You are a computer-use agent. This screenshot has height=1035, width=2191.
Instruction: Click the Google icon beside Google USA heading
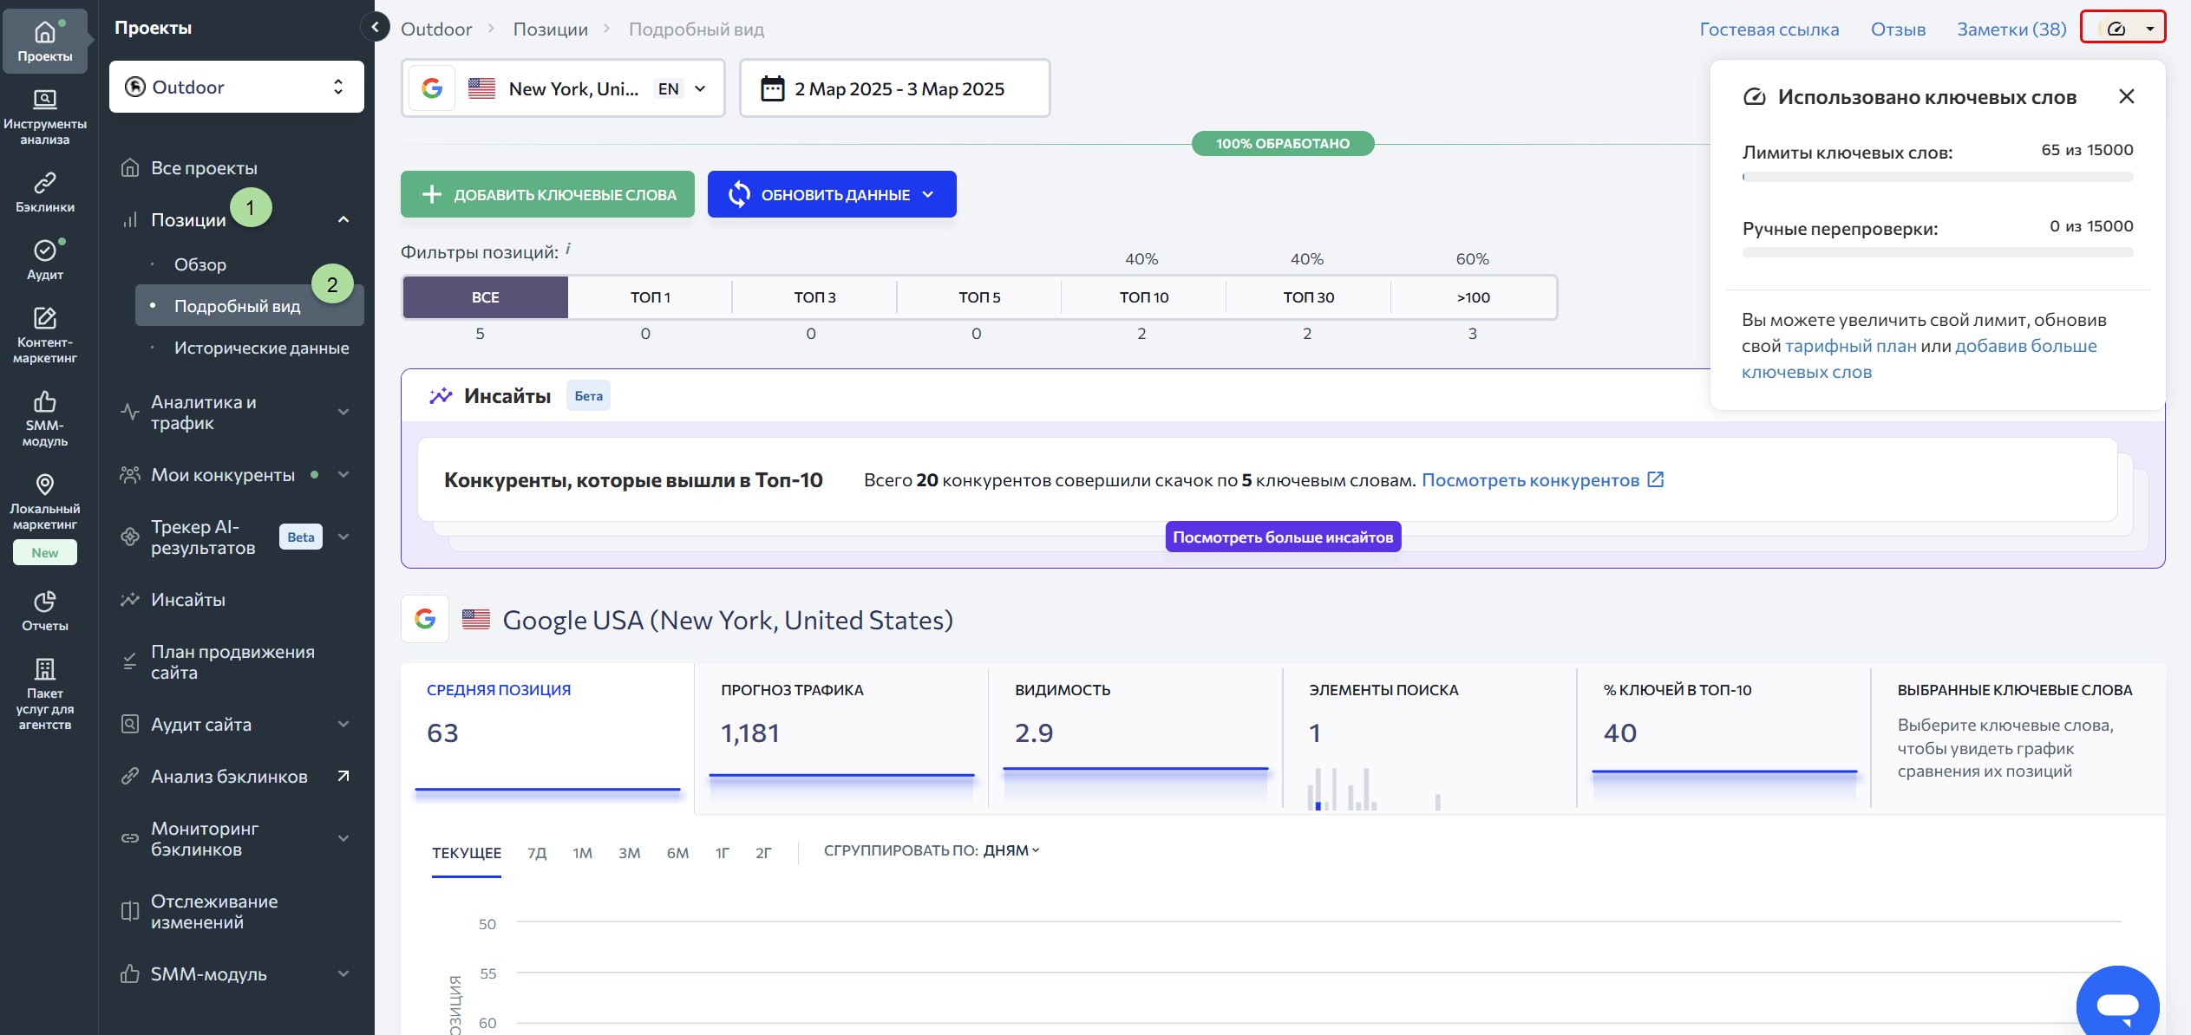(x=425, y=619)
